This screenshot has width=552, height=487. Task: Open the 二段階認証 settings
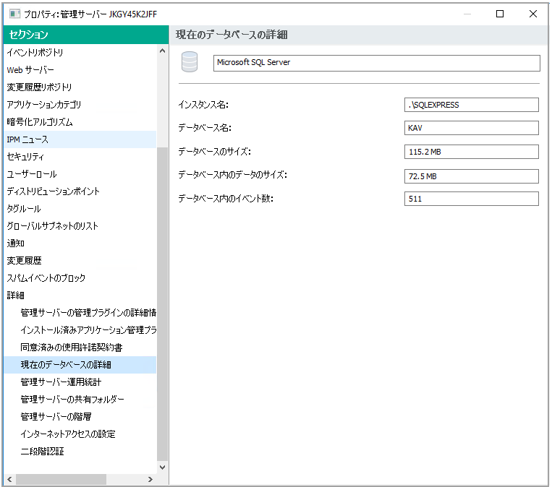point(42,452)
